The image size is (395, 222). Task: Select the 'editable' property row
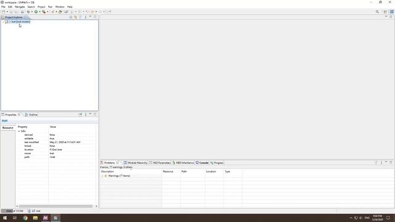tap(56, 138)
